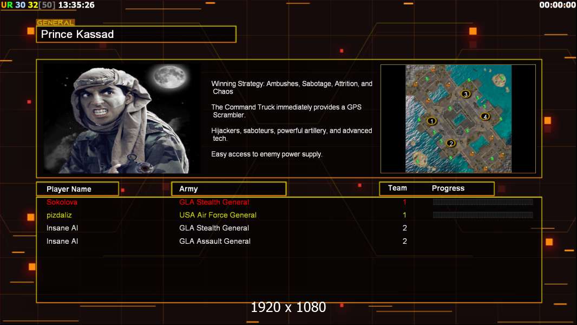Select player name pizdaliz
The height and width of the screenshot is (325, 577).
[59, 216]
